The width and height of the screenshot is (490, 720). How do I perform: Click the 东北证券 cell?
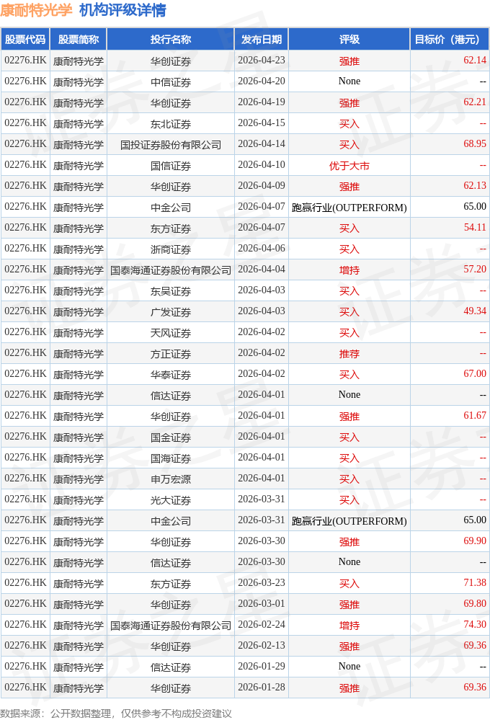[170, 123]
